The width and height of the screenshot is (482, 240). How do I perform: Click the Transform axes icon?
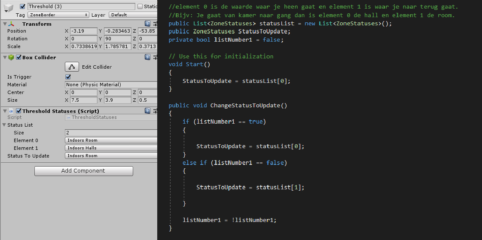pyautogui.click(x=11, y=24)
